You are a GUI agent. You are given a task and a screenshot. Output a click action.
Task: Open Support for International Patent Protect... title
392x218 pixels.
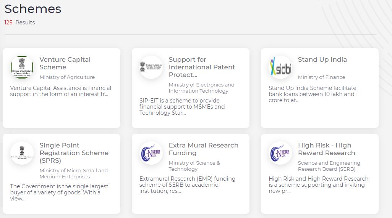202,67
